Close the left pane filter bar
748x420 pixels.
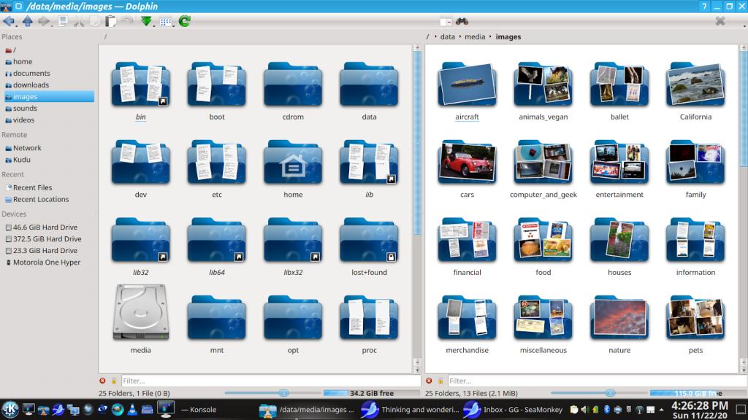pos(102,381)
